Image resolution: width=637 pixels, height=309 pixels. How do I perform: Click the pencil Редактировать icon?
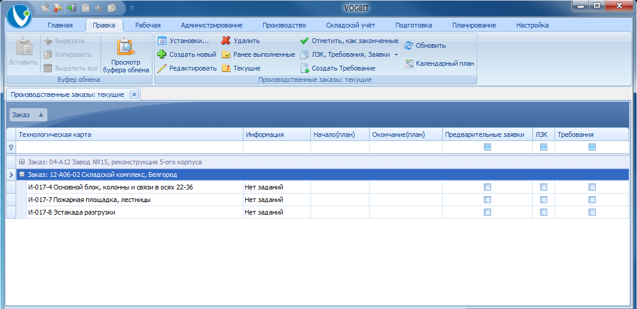[161, 68]
